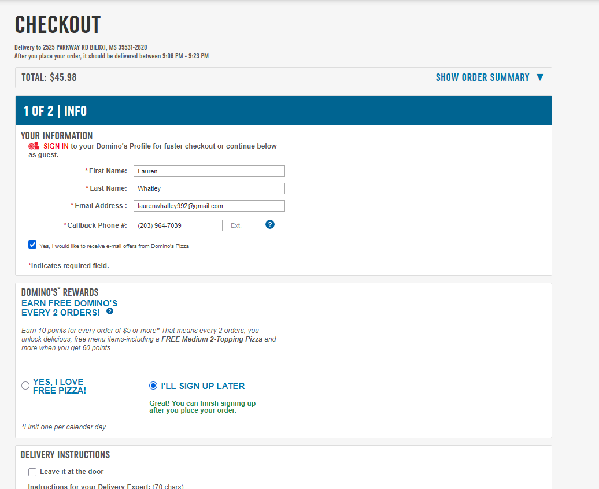The width and height of the screenshot is (599, 489).
Task: Expand order summary with the triangle arrow
Action: tap(540, 77)
